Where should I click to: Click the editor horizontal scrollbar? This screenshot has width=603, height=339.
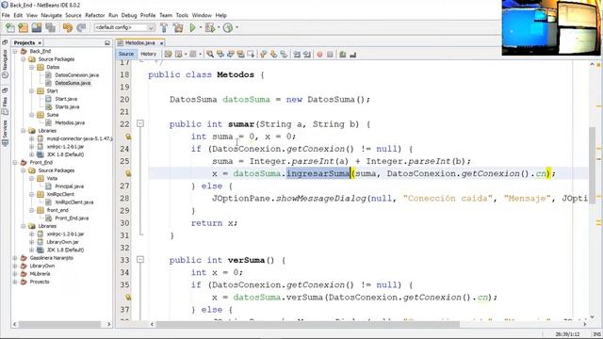308,324
